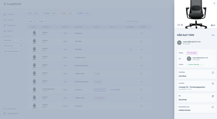Click the Select button in the toolbar
The height and width of the screenshot is (119, 217).
click(x=43, y=21)
